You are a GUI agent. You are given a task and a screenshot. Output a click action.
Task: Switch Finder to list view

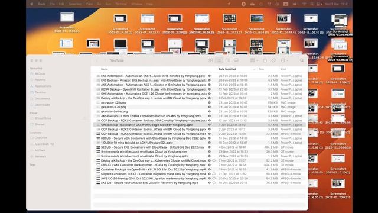pos(219,60)
